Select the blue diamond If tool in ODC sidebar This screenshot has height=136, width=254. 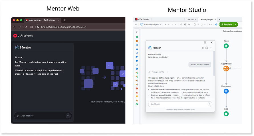(137, 57)
